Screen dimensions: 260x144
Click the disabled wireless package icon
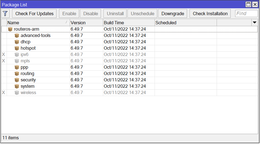pyautogui.click(x=17, y=93)
